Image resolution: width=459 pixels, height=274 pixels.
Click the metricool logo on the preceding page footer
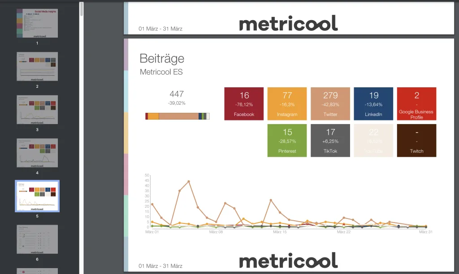(289, 23)
